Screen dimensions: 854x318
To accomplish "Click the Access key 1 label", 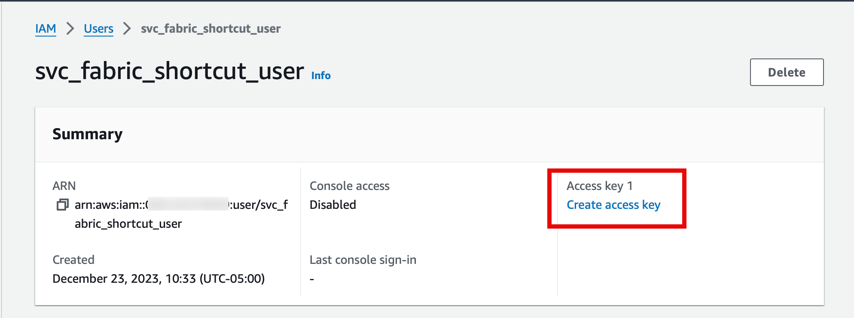I will tap(599, 186).
